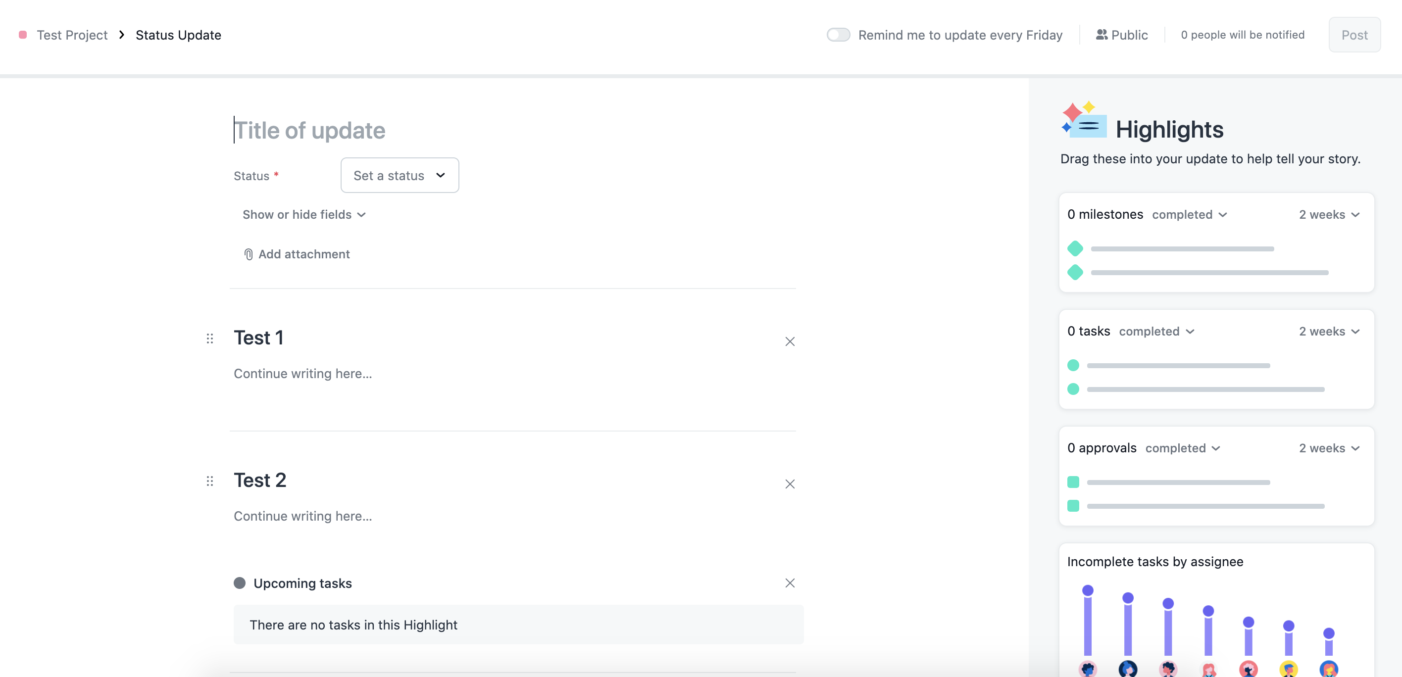Viewport: 1402px width, 677px height.
Task: Remove the Test 2 section
Action: pyautogui.click(x=790, y=484)
